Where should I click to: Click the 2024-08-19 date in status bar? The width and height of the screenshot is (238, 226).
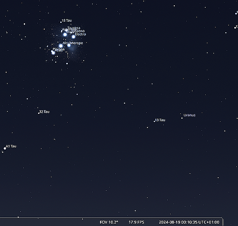click(x=169, y=222)
